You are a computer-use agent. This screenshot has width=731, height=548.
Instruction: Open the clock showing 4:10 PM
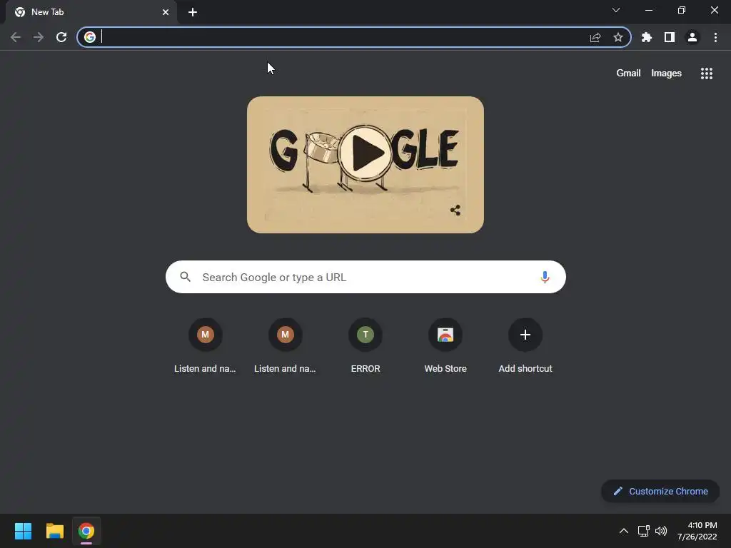(x=697, y=531)
